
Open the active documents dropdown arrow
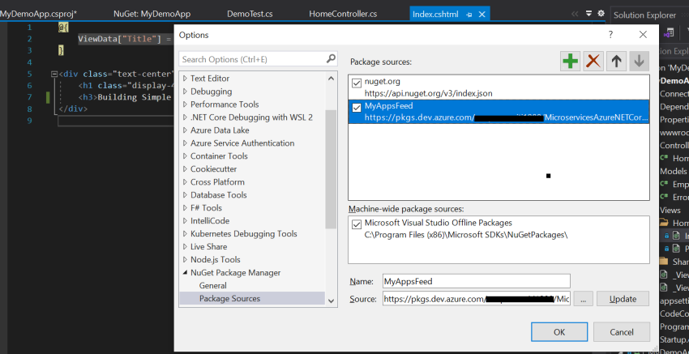587,14
